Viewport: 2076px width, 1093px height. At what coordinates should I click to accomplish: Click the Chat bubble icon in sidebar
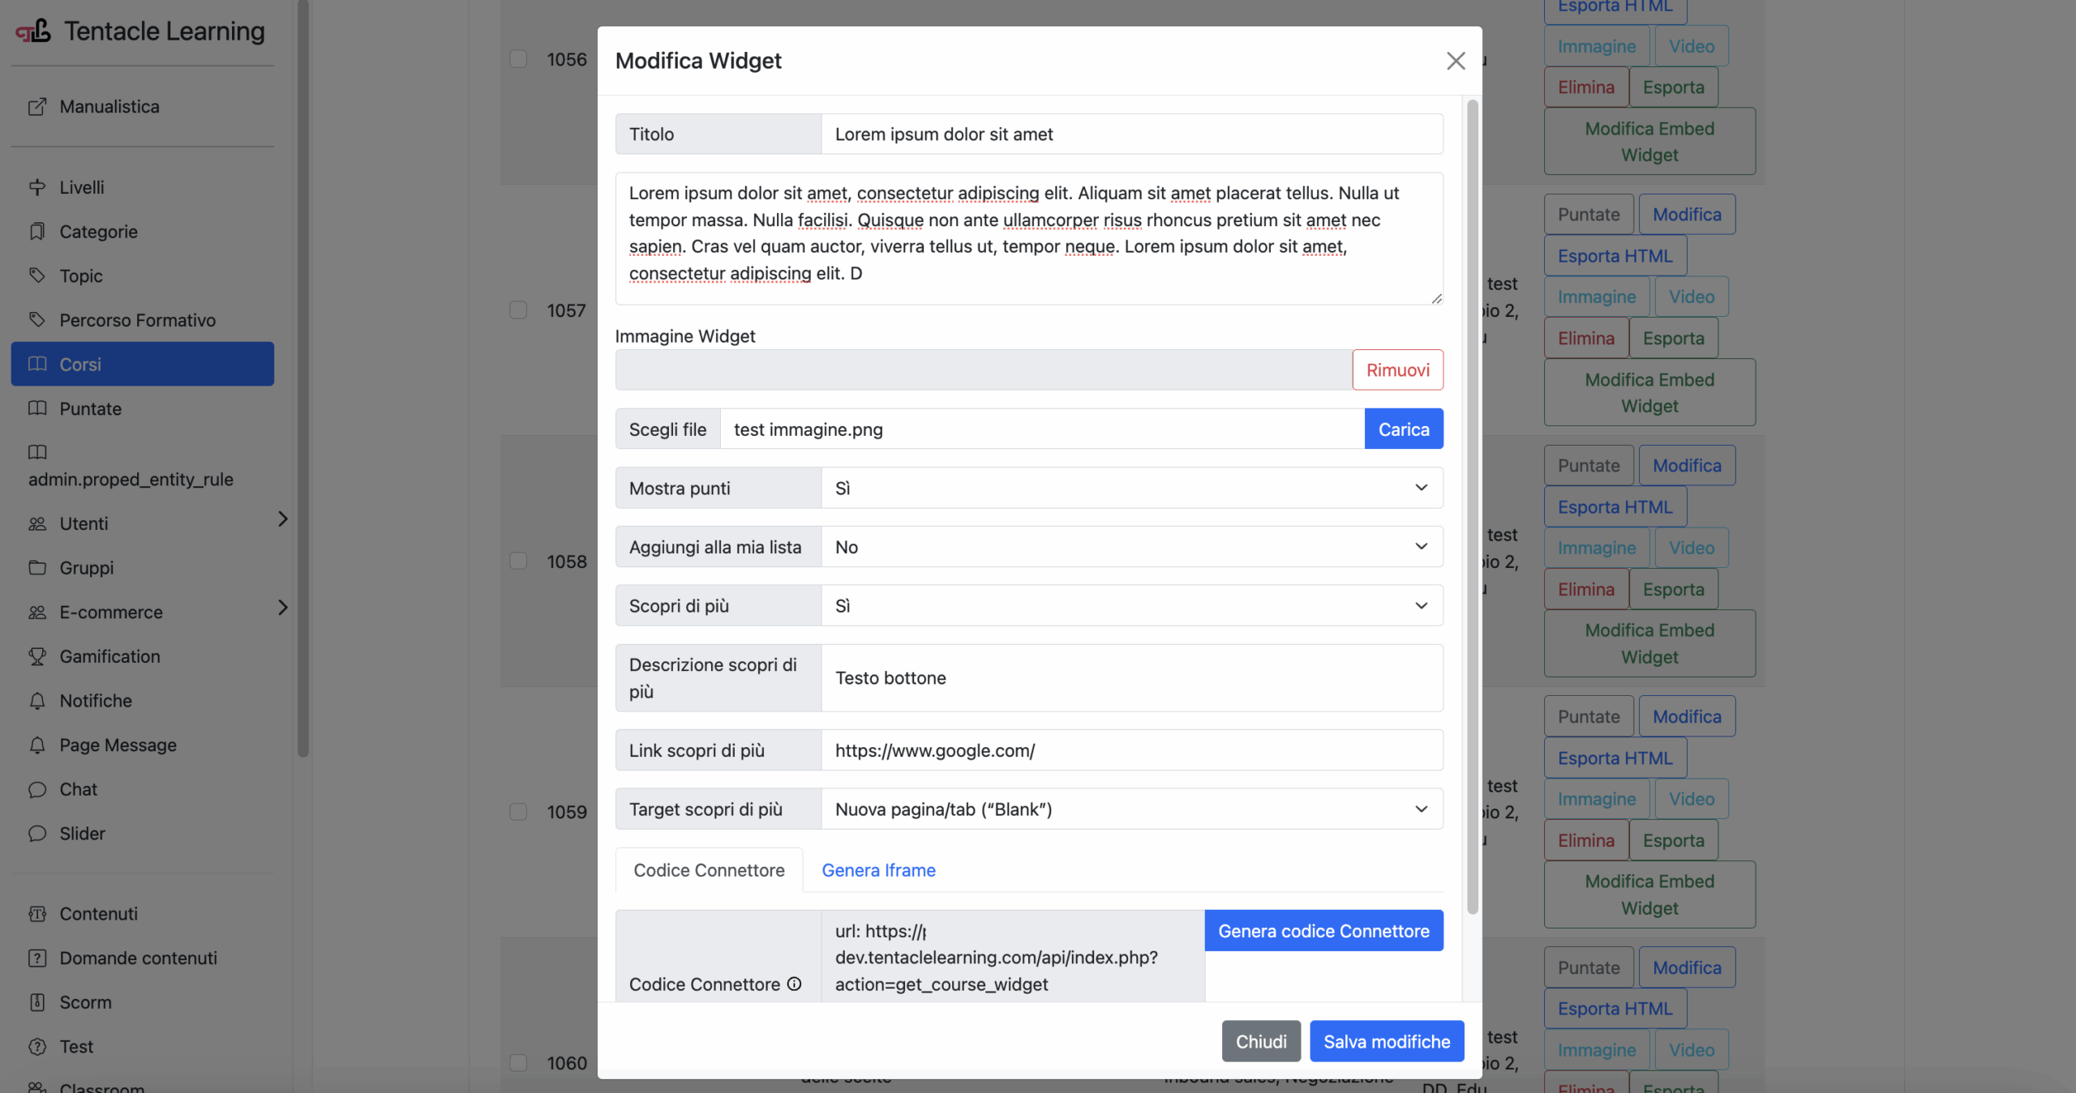[x=37, y=789]
